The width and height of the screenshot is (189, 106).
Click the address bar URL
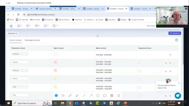[41, 14]
